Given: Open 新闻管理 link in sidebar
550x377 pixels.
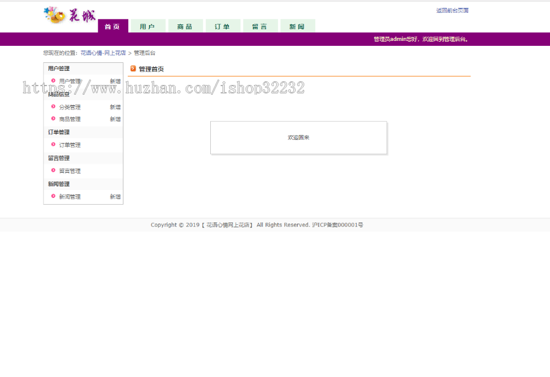Looking at the screenshot, I should [x=70, y=197].
